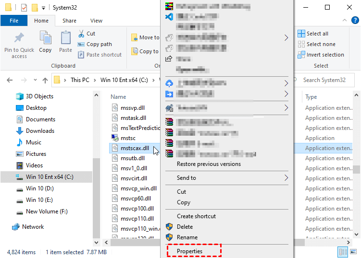Click Select none in the ribbon
The height and width of the screenshot is (258, 361).
[x=317, y=44]
